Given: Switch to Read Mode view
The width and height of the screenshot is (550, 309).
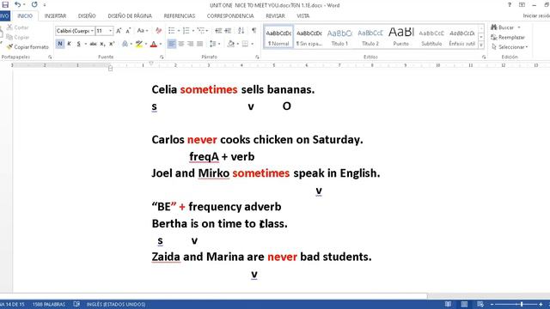Looking at the screenshot, I should (x=448, y=304).
